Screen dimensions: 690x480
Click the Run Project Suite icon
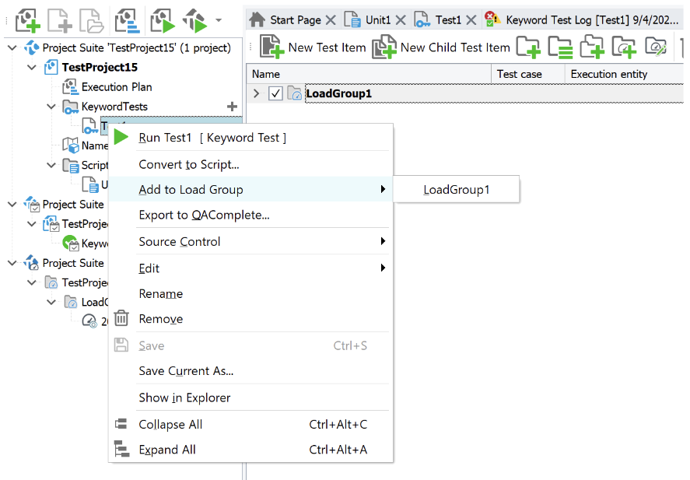(195, 19)
